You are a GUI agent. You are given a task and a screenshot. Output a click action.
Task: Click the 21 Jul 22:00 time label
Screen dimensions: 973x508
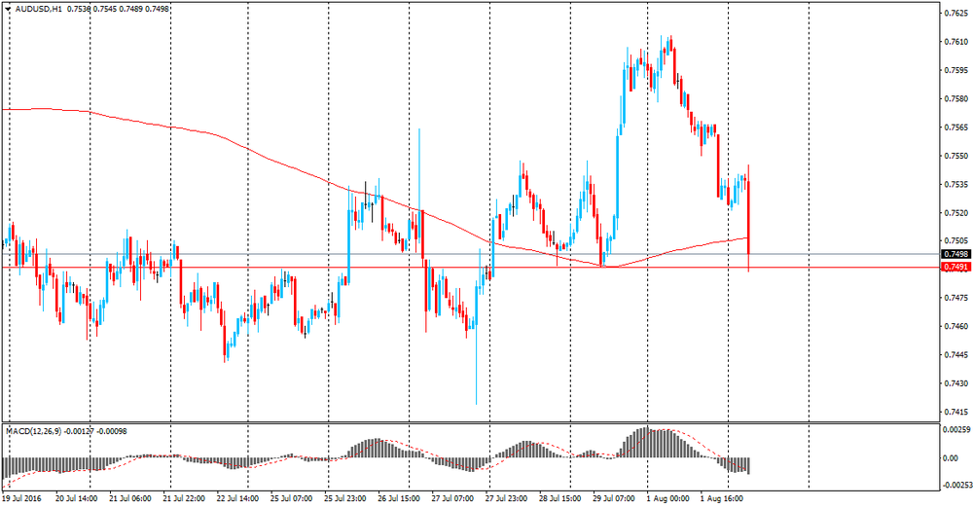(184, 498)
